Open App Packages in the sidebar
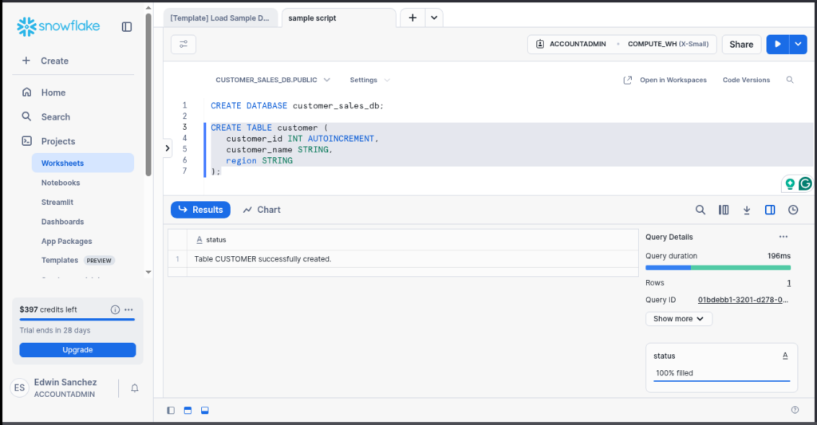Screen dimensions: 817x425 (67, 241)
